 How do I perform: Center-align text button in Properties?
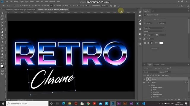tap(148, 43)
